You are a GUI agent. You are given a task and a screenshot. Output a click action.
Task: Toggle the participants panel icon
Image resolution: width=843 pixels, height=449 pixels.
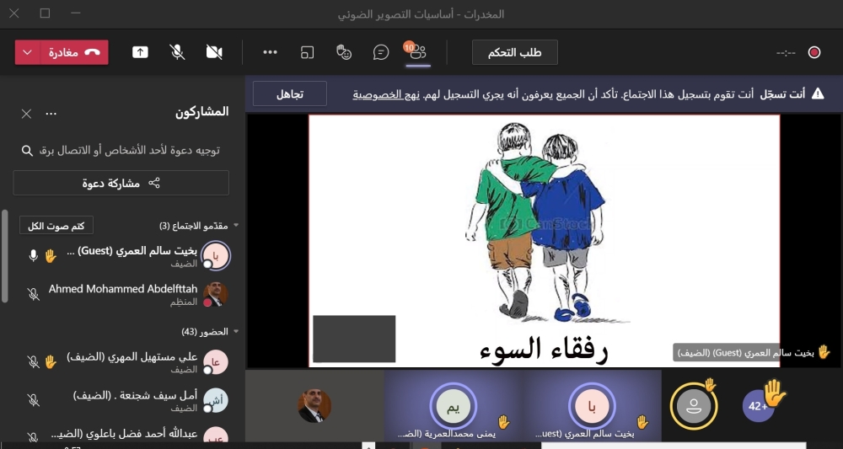(x=418, y=51)
